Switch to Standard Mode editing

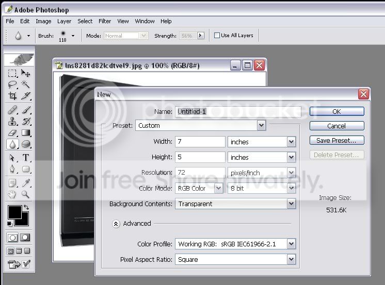[12, 238]
